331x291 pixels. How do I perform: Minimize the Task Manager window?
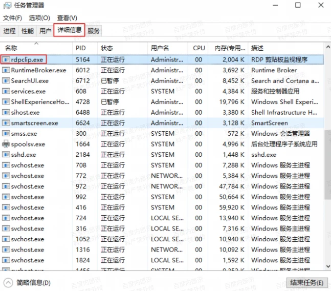click(x=275, y=5)
